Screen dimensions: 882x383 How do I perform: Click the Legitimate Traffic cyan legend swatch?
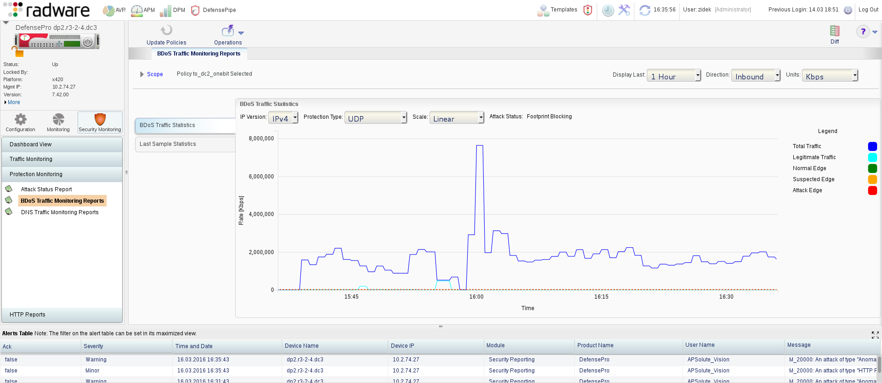click(872, 157)
